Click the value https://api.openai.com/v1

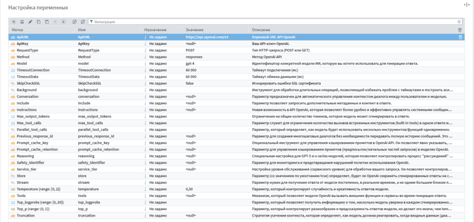(206, 37)
